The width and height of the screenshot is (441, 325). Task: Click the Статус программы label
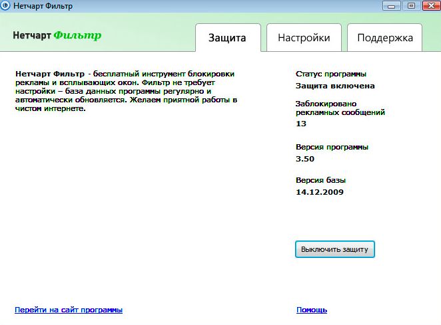click(330, 74)
